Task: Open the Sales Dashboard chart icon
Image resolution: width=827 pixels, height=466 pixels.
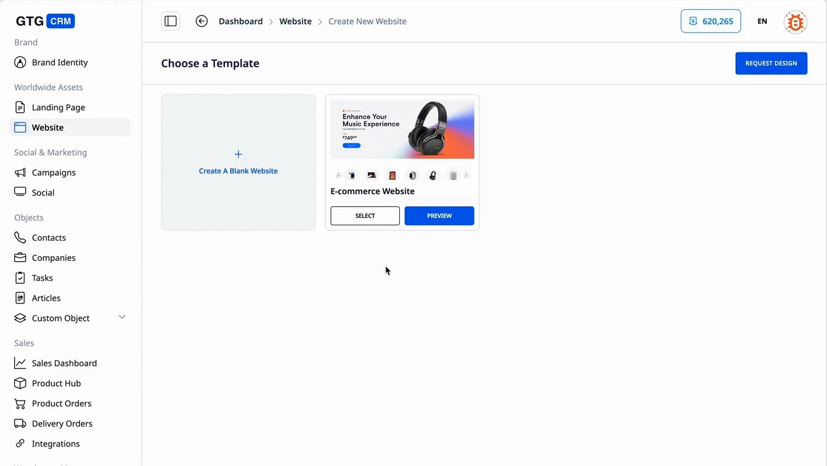Action: click(20, 363)
